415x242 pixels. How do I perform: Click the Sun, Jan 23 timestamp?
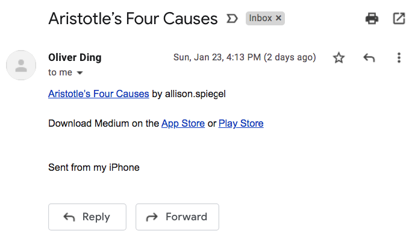(x=244, y=57)
